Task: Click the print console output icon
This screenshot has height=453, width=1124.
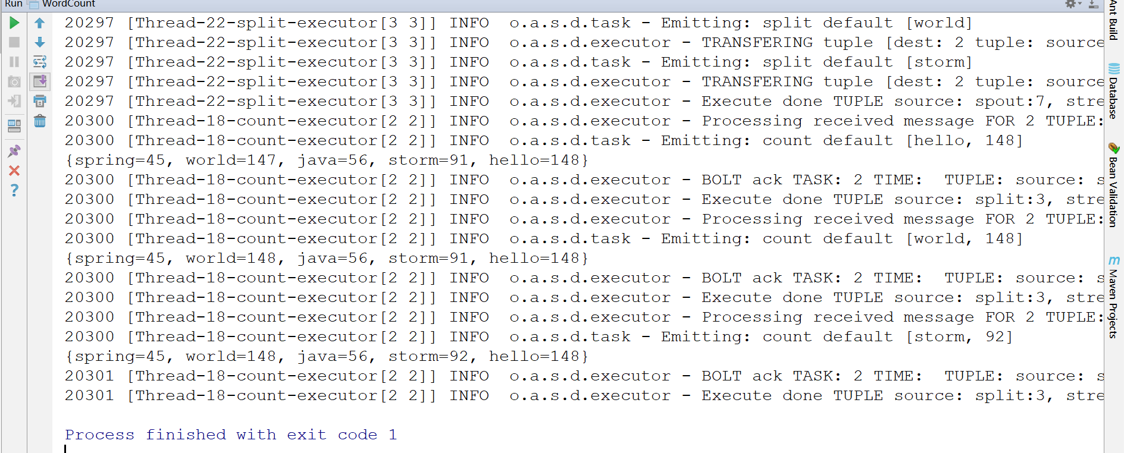Action: [40, 101]
